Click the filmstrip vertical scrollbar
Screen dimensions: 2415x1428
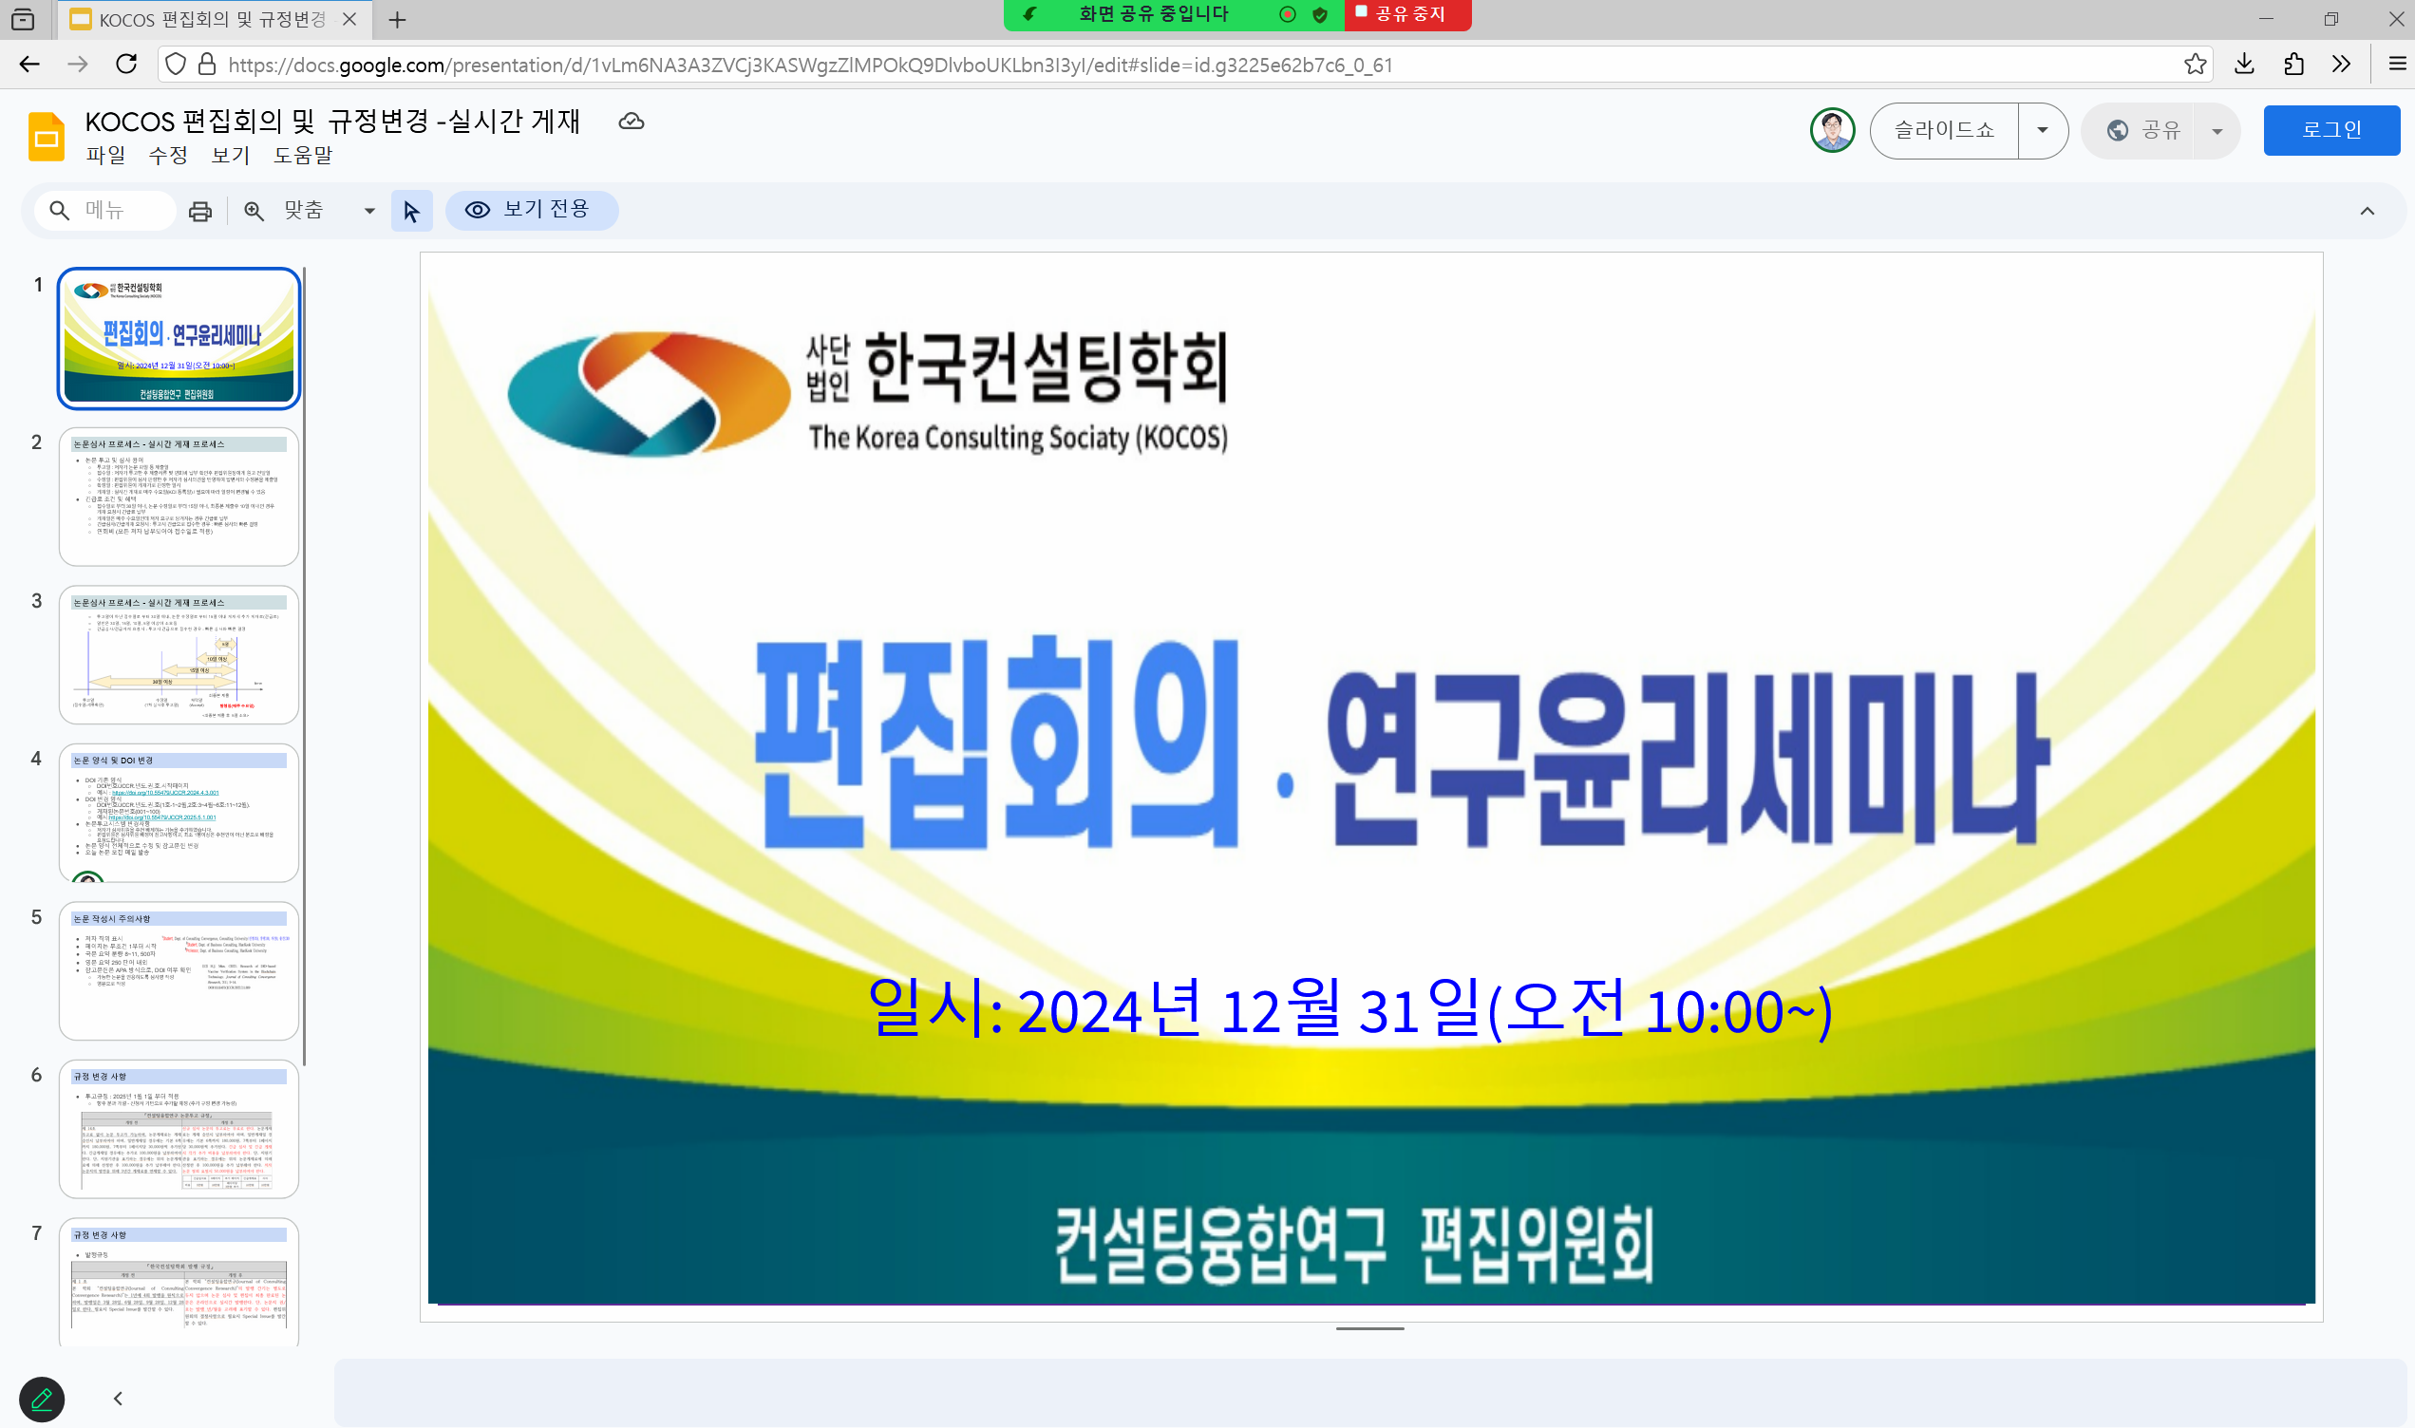[x=305, y=666]
